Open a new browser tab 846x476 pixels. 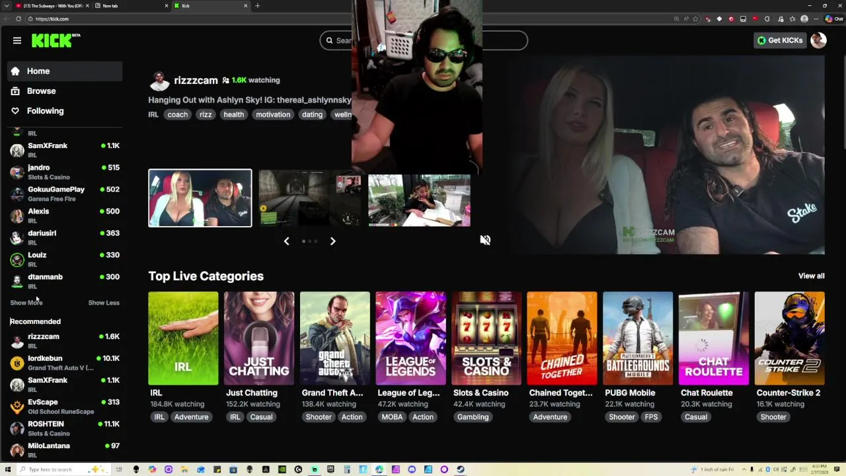pos(257,6)
